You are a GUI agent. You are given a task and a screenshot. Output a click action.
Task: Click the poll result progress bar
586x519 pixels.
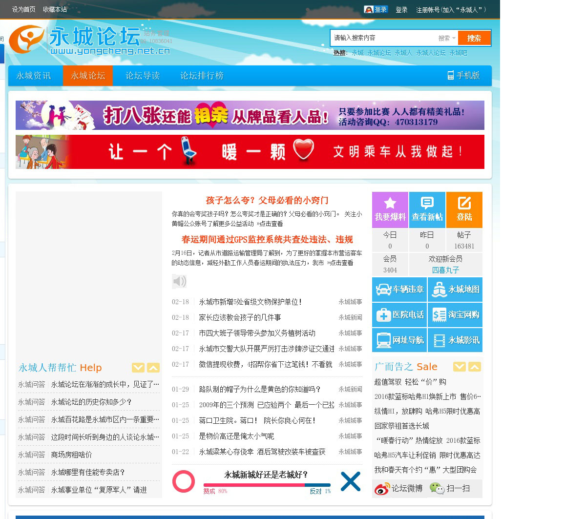(267, 485)
